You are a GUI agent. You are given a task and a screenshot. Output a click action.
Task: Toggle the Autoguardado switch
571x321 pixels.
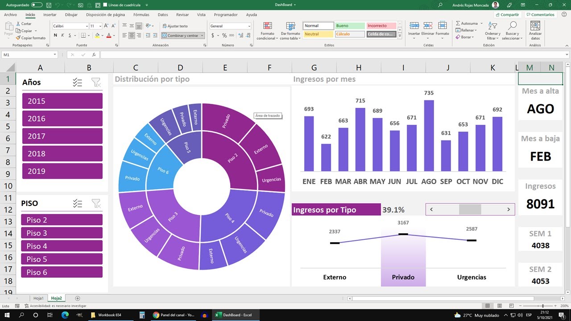[x=37, y=5]
